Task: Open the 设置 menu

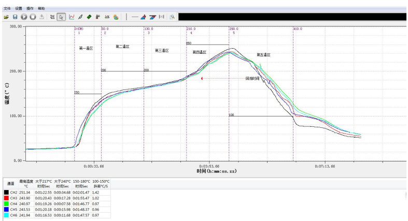Action: (x=19, y=9)
